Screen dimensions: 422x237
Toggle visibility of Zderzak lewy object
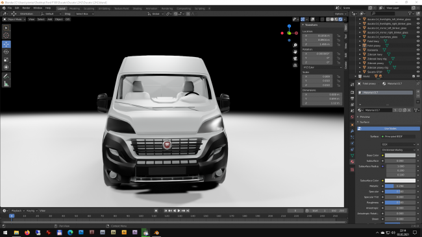coord(418,54)
